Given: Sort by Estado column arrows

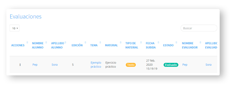Looking at the screenshot, I should click(176, 42).
